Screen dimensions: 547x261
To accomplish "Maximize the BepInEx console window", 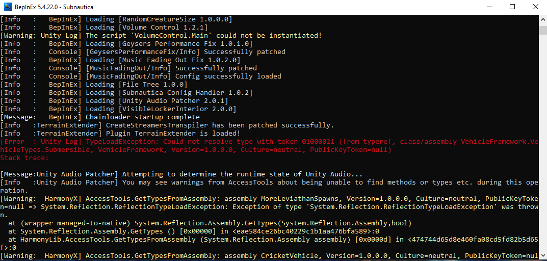I will (x=512, y=7).
